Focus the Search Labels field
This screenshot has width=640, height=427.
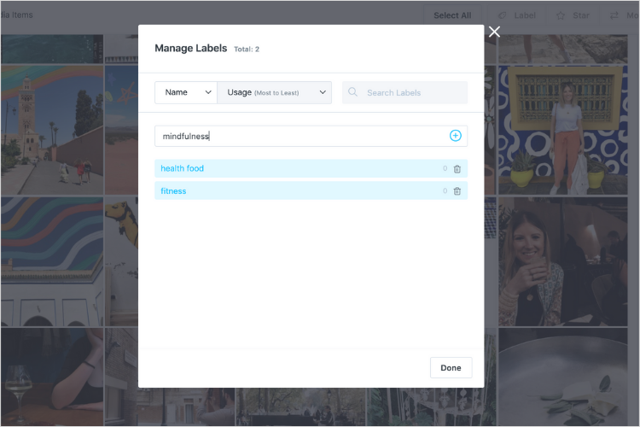tap(404, 92)
